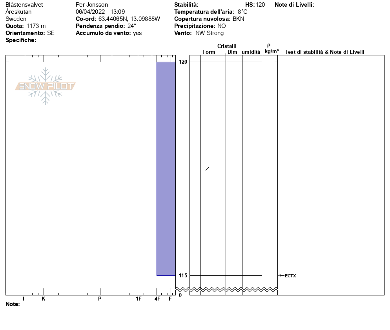Click the 115 depth label
Image resolution: width=390 pixels, height=330 pixels.
tap(183, 275)
